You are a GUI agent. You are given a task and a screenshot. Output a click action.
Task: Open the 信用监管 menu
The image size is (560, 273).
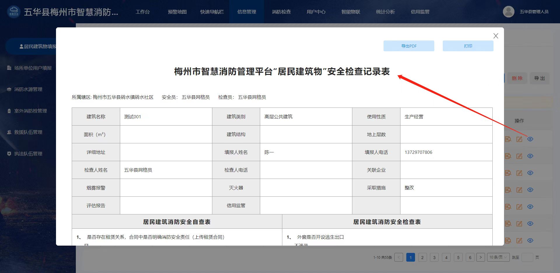[x=420, y=12]
